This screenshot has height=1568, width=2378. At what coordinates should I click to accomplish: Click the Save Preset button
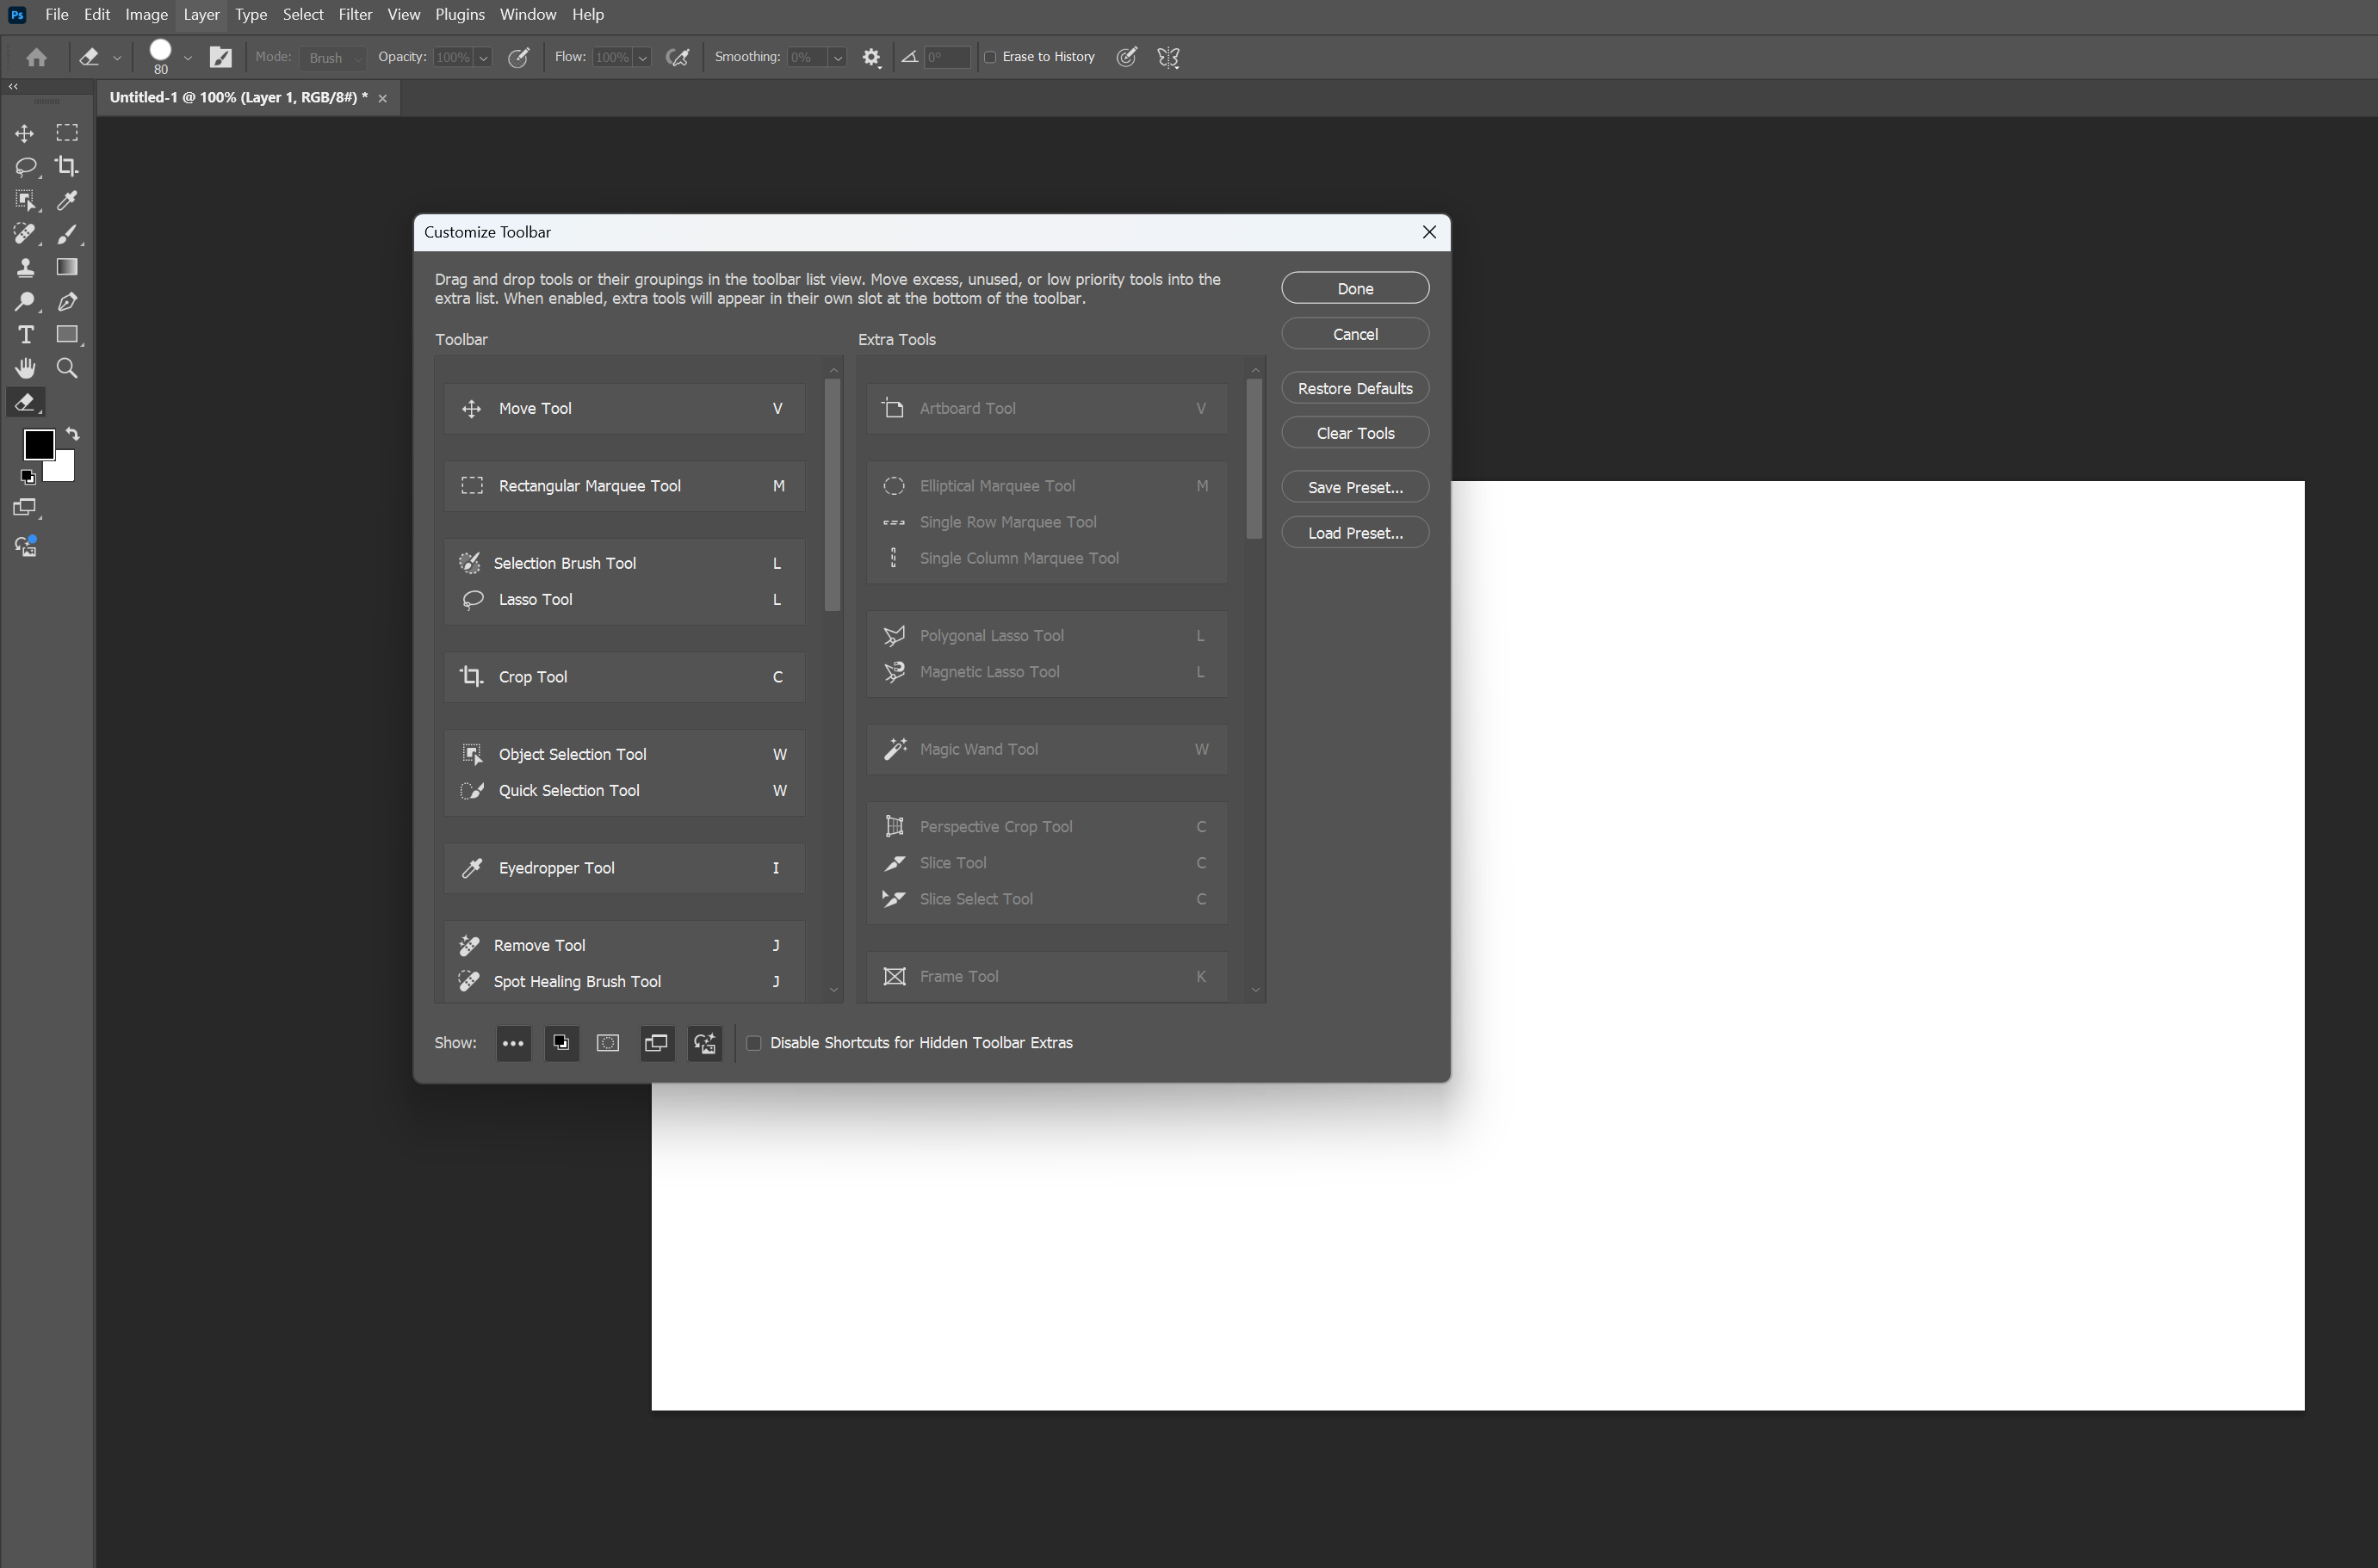(1354, 487)
